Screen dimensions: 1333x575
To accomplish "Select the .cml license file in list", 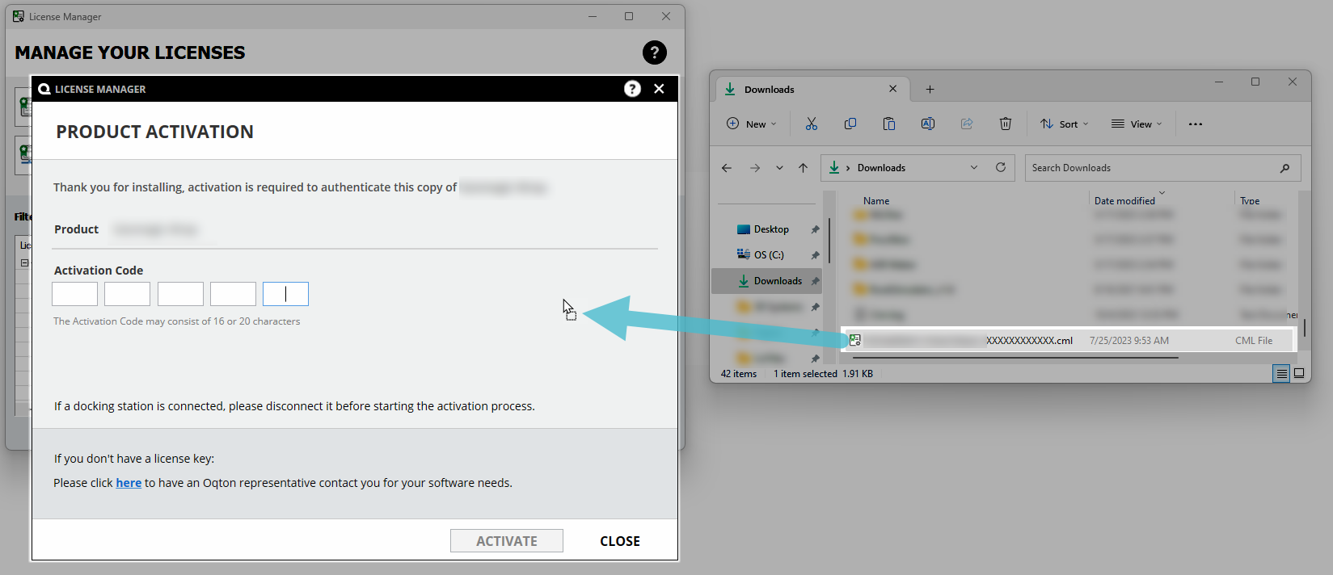I will point(1028,341).
